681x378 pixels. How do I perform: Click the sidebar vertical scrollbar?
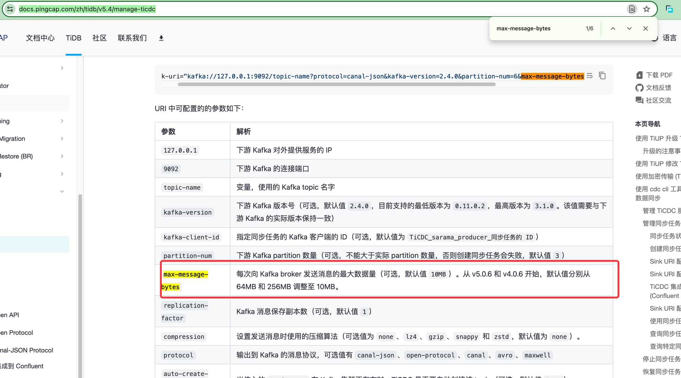(80, 286)
